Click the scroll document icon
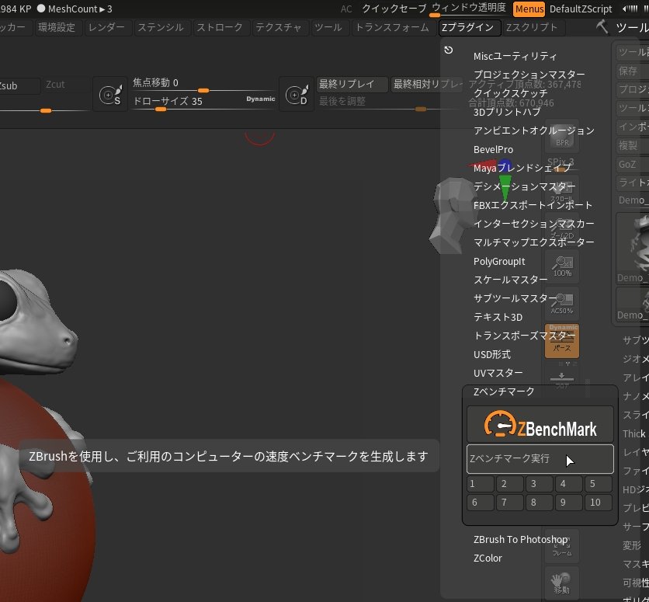The image size is (649, 602). pyautogui.click(x=562, y=191)
